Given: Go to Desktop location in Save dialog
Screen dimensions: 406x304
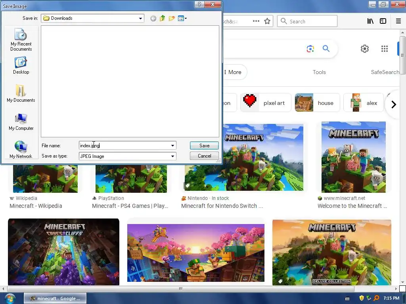Looking at the screenshot, I should [x=21, y=65].
